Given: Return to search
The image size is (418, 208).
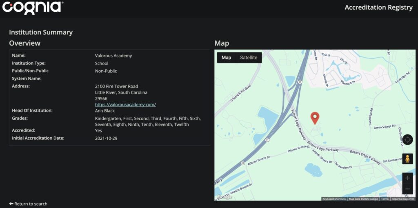Looking at the screenshot, I should (x=28, y=204).
